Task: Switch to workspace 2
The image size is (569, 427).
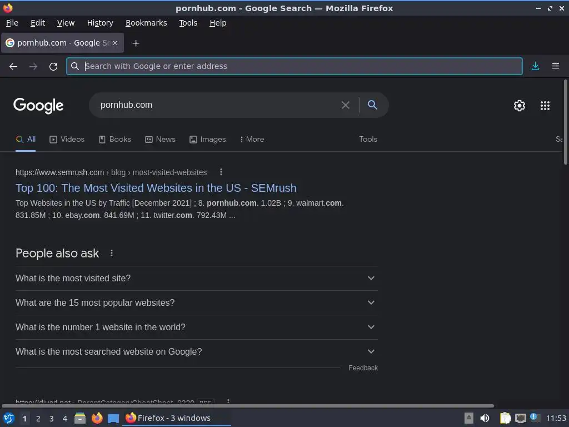Action: point(38,419)
